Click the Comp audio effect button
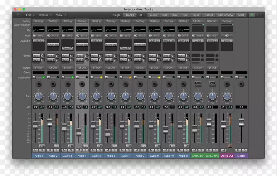 tap(198, 41)
